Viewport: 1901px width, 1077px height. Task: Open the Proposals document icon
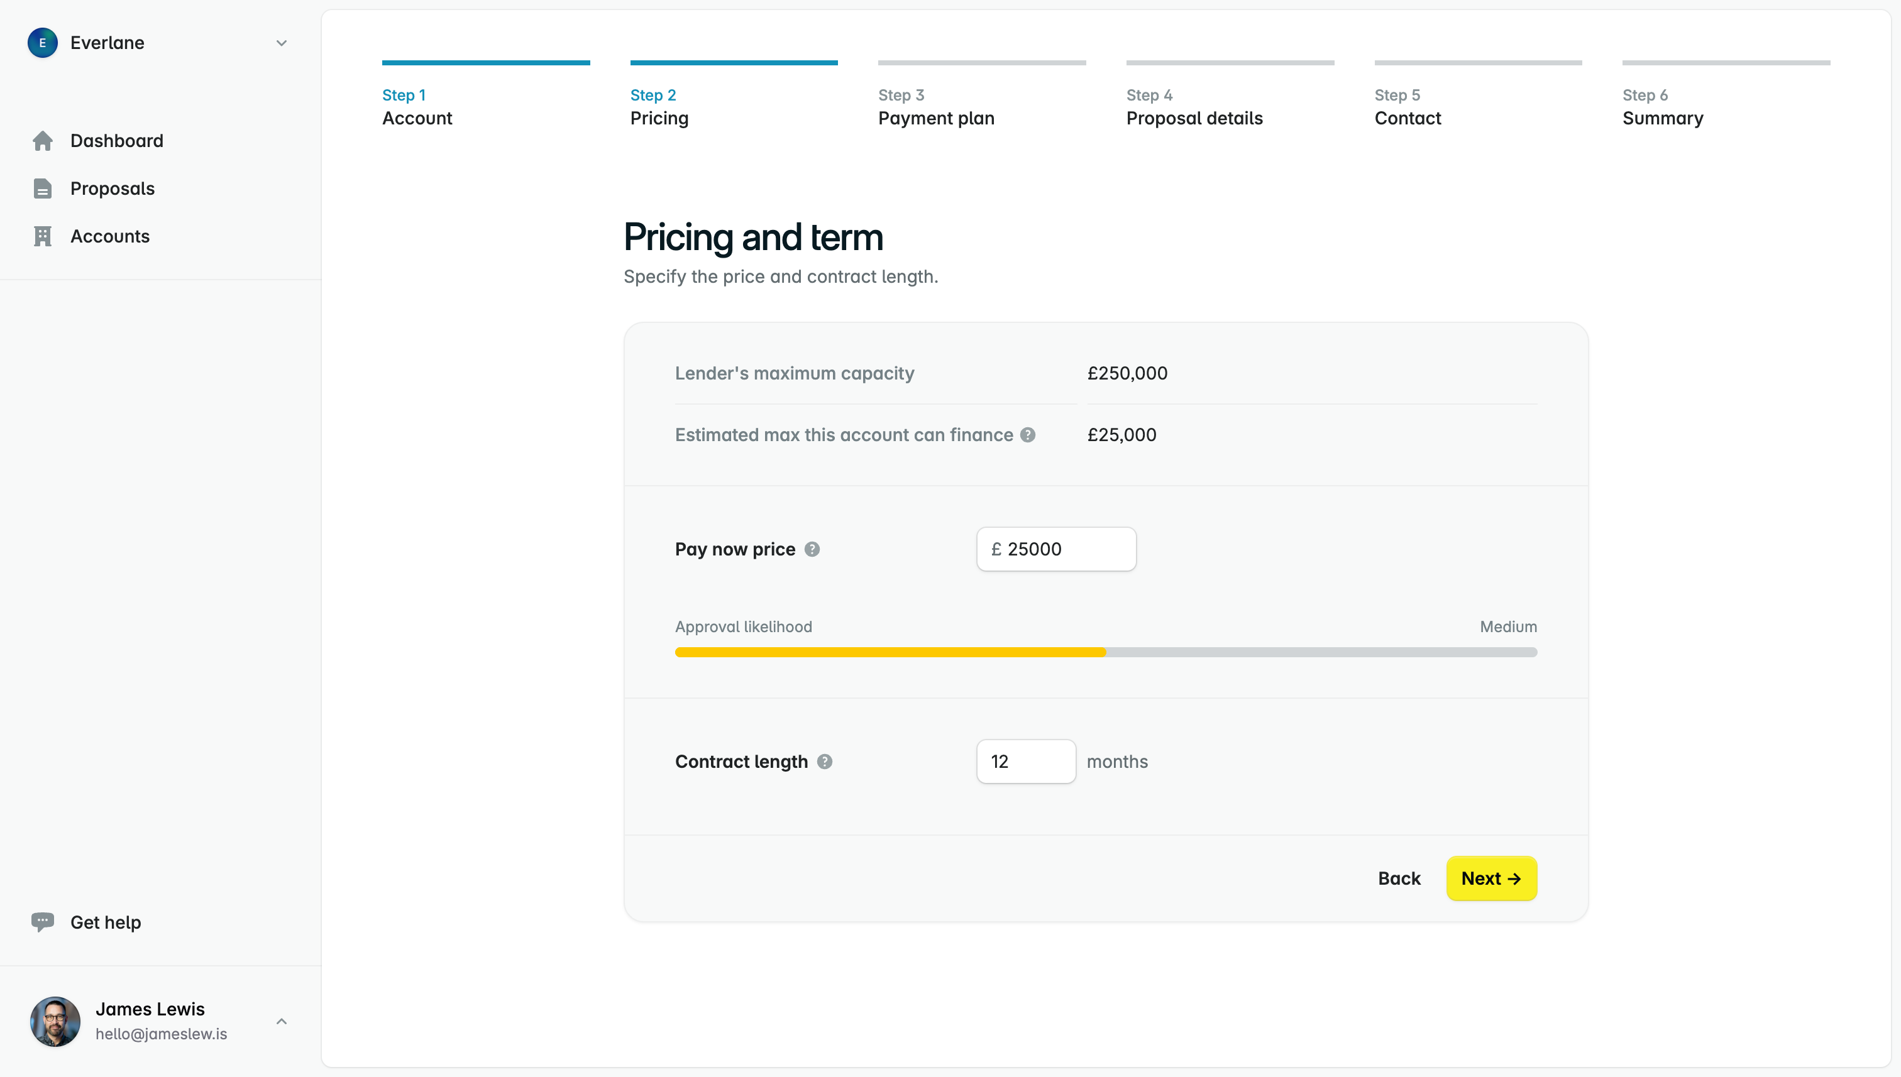pos(42,189)
